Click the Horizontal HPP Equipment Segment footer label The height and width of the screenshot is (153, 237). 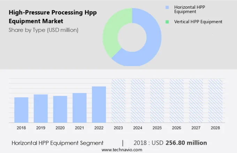[58, 143]
